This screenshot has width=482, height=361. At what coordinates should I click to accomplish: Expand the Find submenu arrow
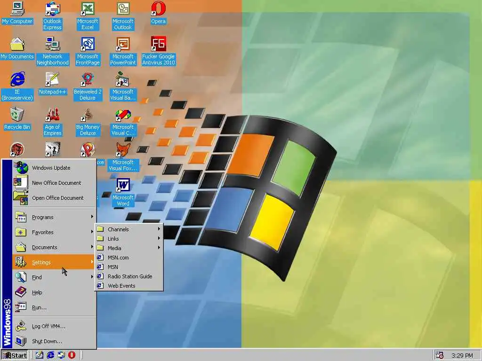point(92,277)
